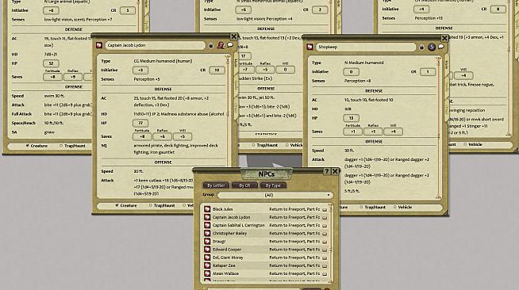Click the HP 77 box on the Lydon sheet

(x=140, y=123)
